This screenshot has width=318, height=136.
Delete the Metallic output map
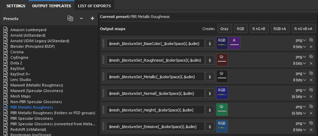tap(311, 80)
